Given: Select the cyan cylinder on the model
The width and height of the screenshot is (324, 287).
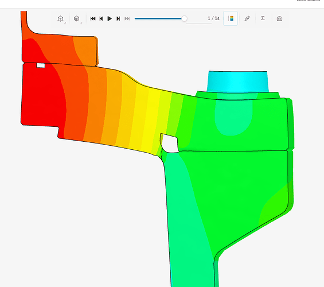Looking at the screenshot, I should point(237,82).
